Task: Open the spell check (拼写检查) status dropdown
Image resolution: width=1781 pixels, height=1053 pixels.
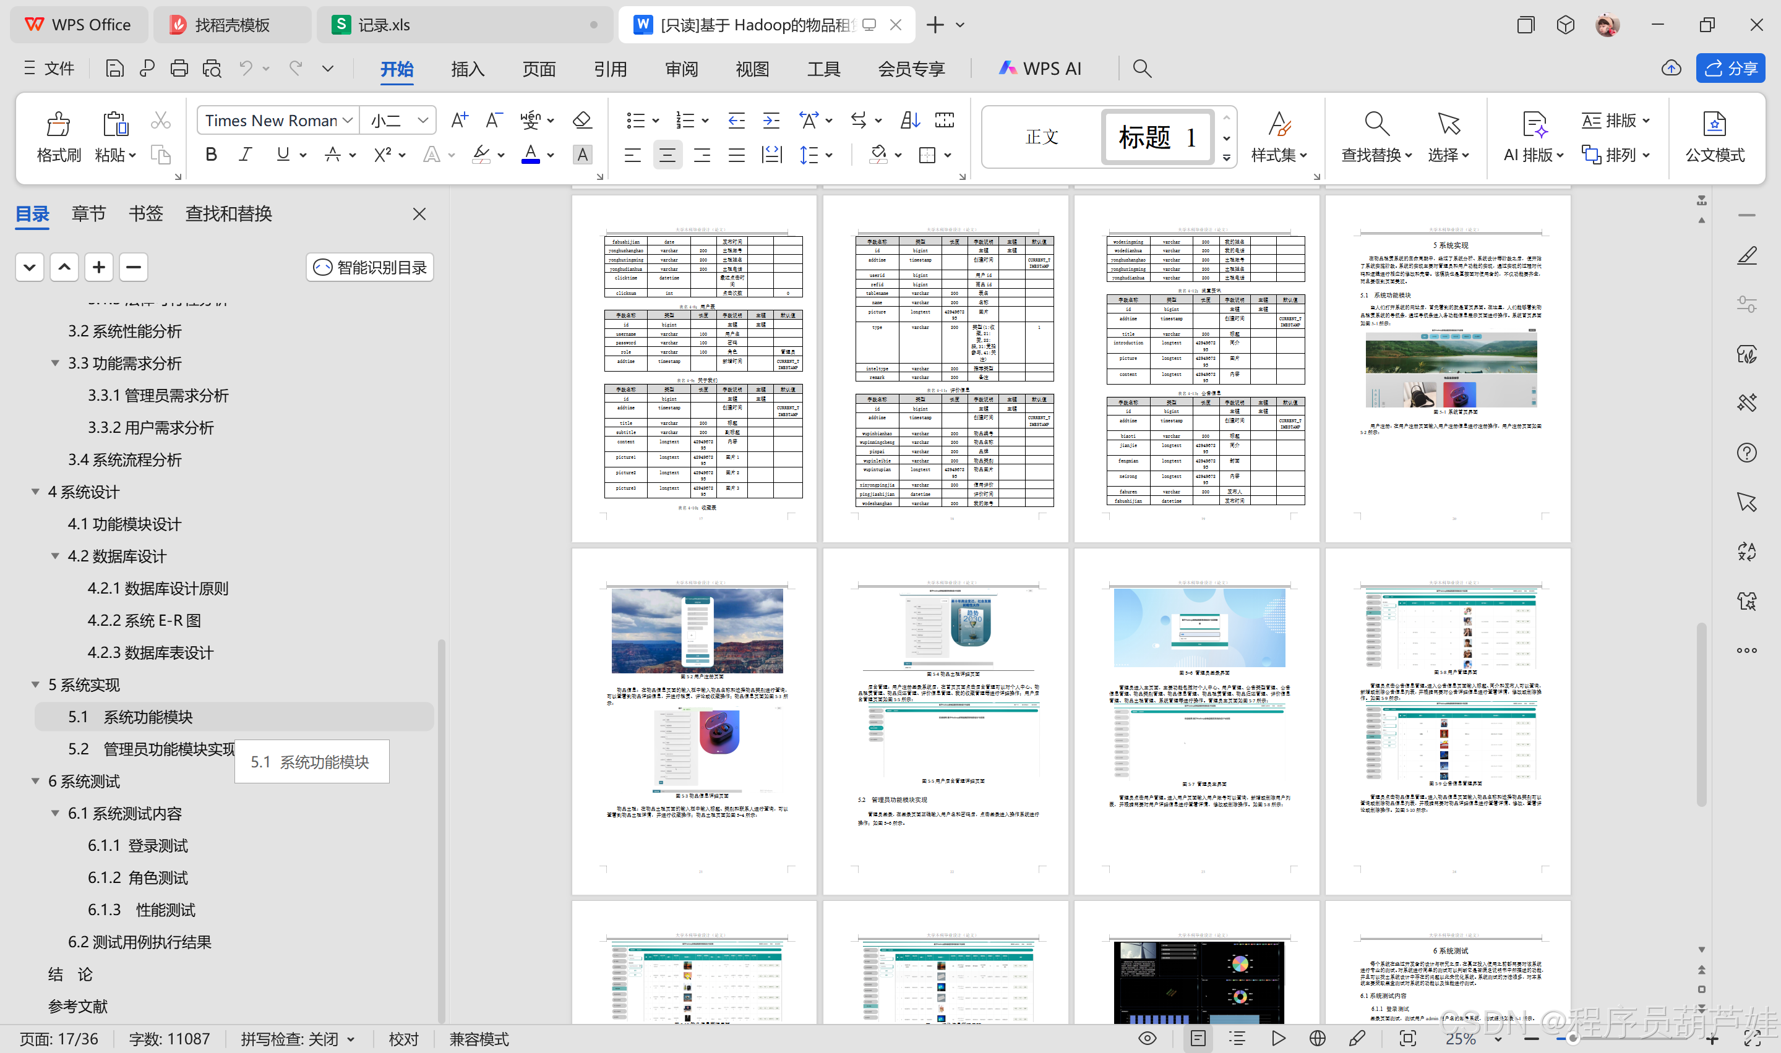Action: (351, 1039)
